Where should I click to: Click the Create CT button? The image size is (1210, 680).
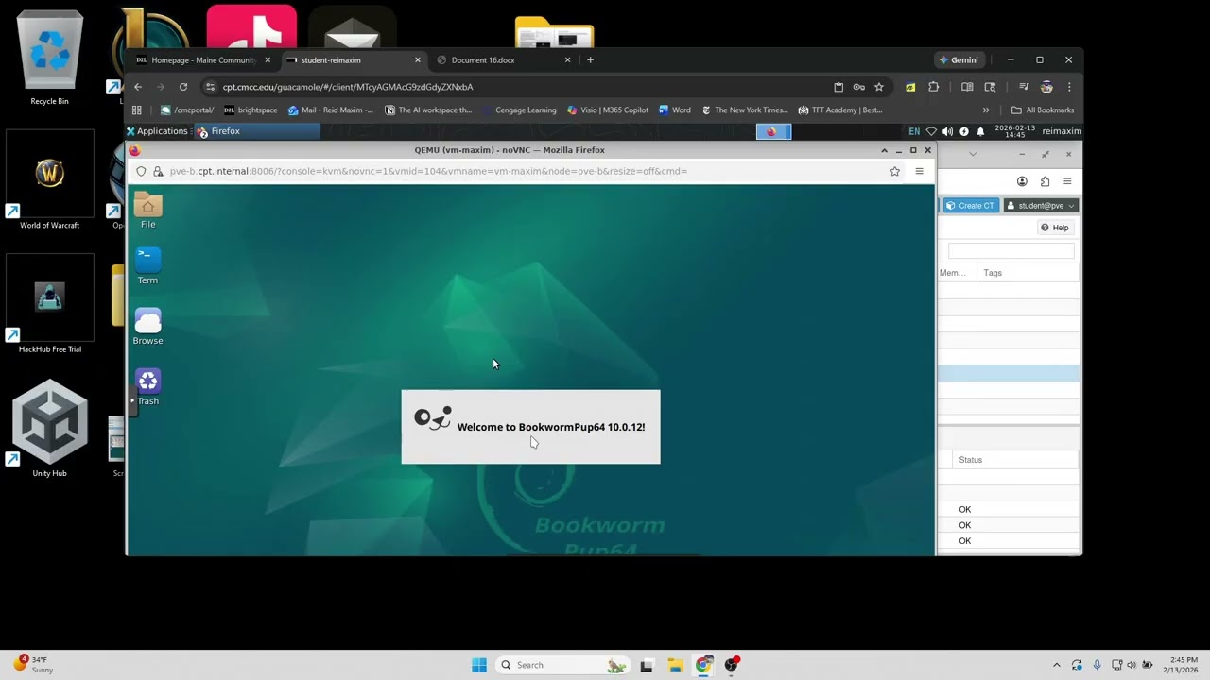coord(971,205)
